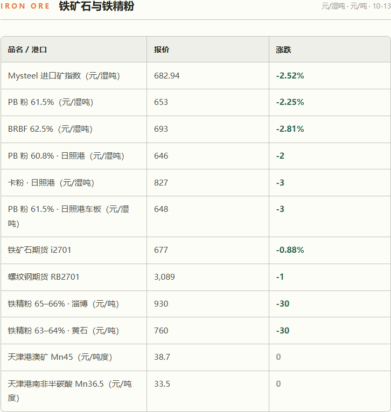This screenshot has height=412, width=391.
Task: Click the 0 change in Mn45 row
Action: pos(278,357)
